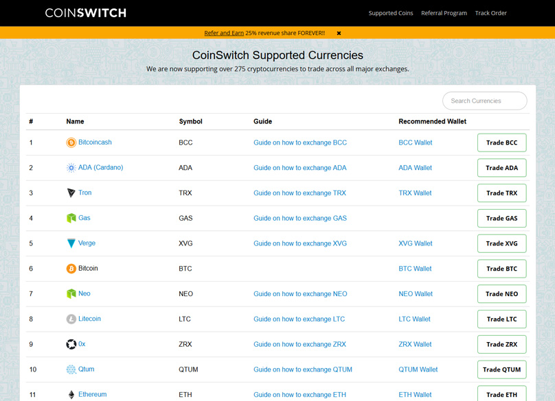Click the Ethereum coin icon

tap(71, 395)
